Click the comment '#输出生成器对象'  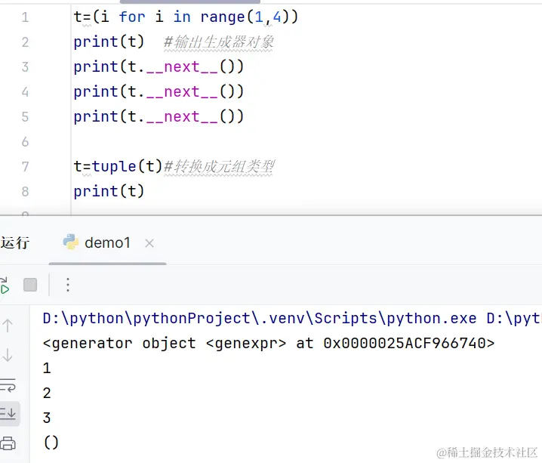click(218, 42)
